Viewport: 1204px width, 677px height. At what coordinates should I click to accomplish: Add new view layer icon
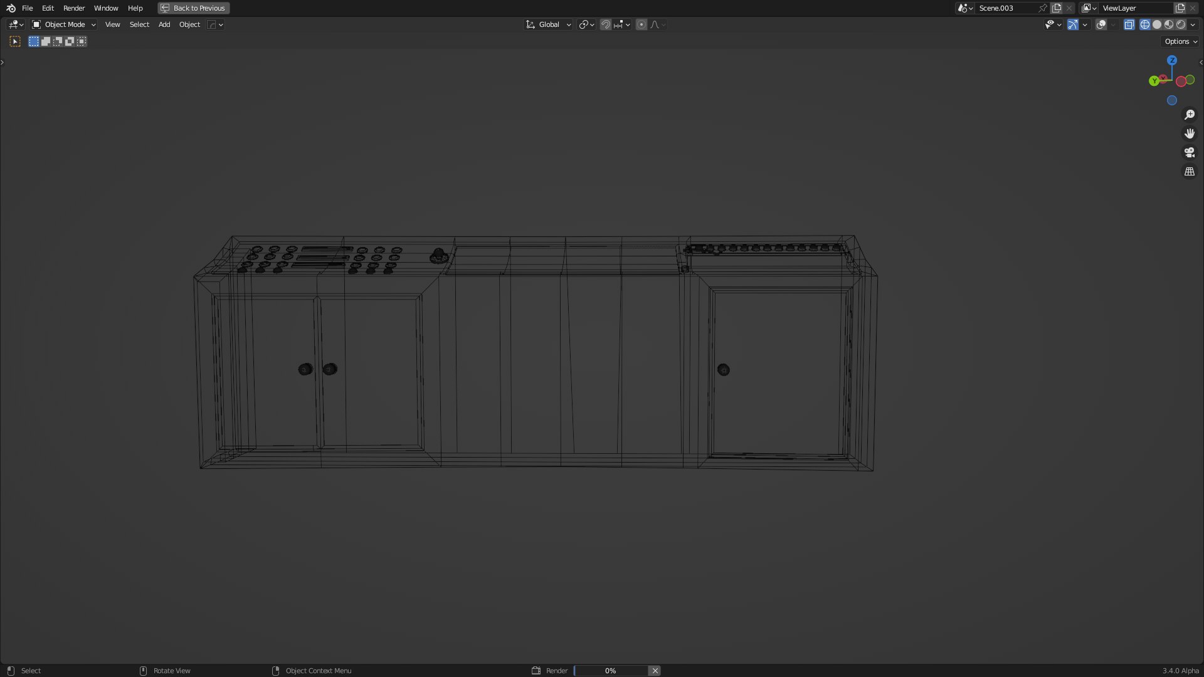[x=1180, y=8]
